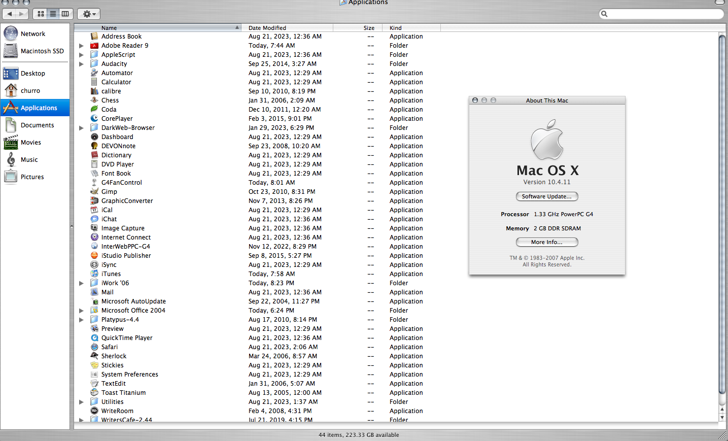Select the Automator app icon
Image resolution: width=728 pixels, height=441 pixels.
point(94,73)
